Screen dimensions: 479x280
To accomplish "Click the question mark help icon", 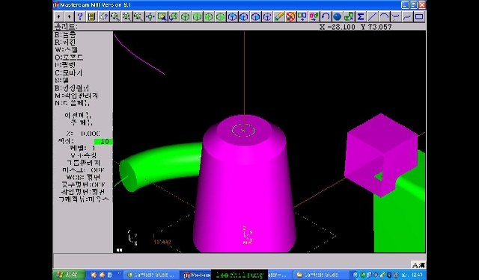I will (80, 16).
